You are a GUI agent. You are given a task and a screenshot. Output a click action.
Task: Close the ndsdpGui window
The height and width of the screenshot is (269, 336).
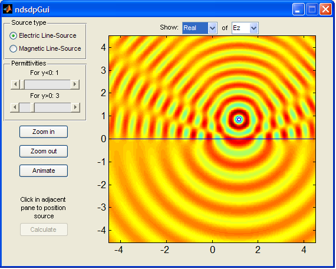(x=325, y=9)
